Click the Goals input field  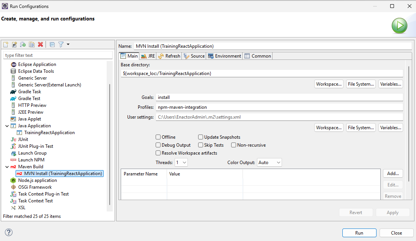tap(279, 97)
